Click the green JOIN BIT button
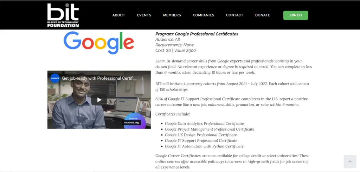The height and width of the screenshot is (172, 360). pos(295,15)
